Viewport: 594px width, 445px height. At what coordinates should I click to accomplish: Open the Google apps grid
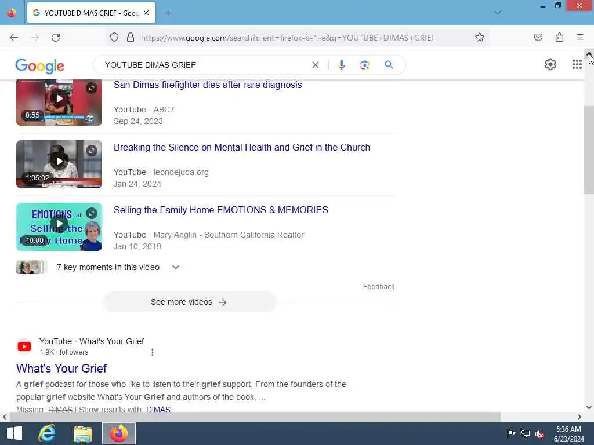[x=577, y=65]
